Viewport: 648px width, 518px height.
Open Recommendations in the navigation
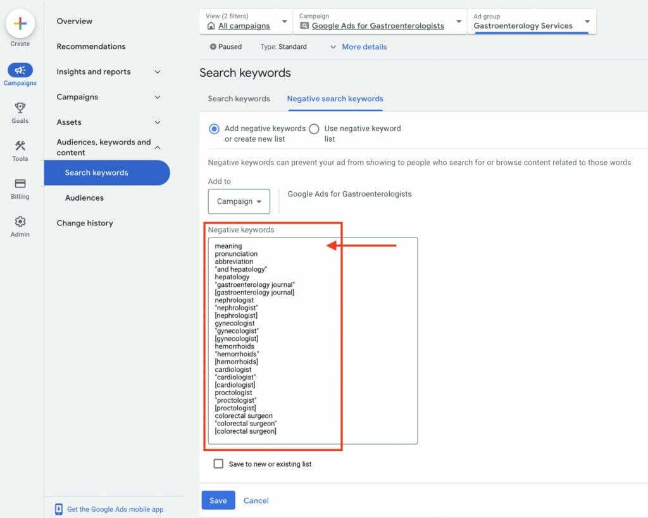[x=91, y=46]
